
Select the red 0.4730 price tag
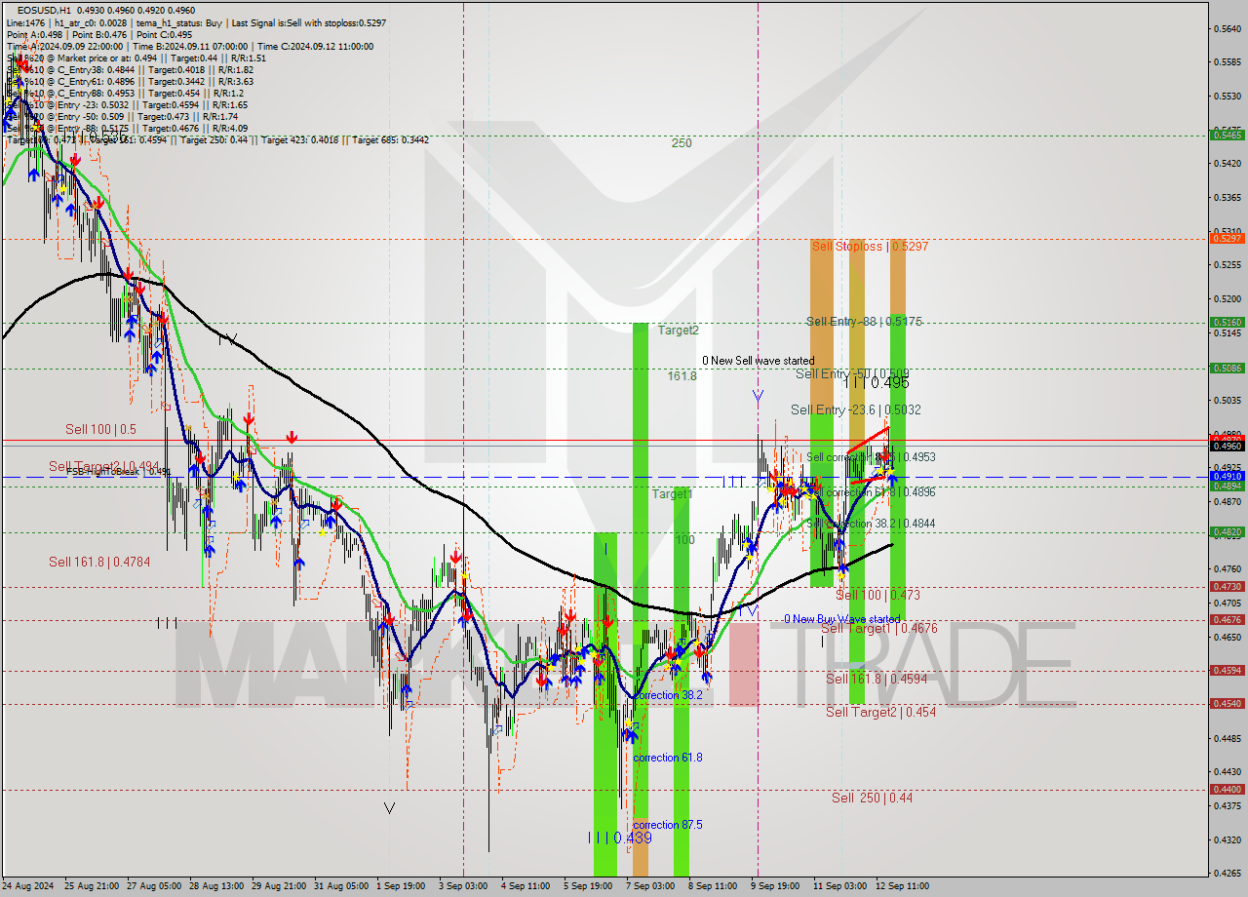click(1227, 586)
